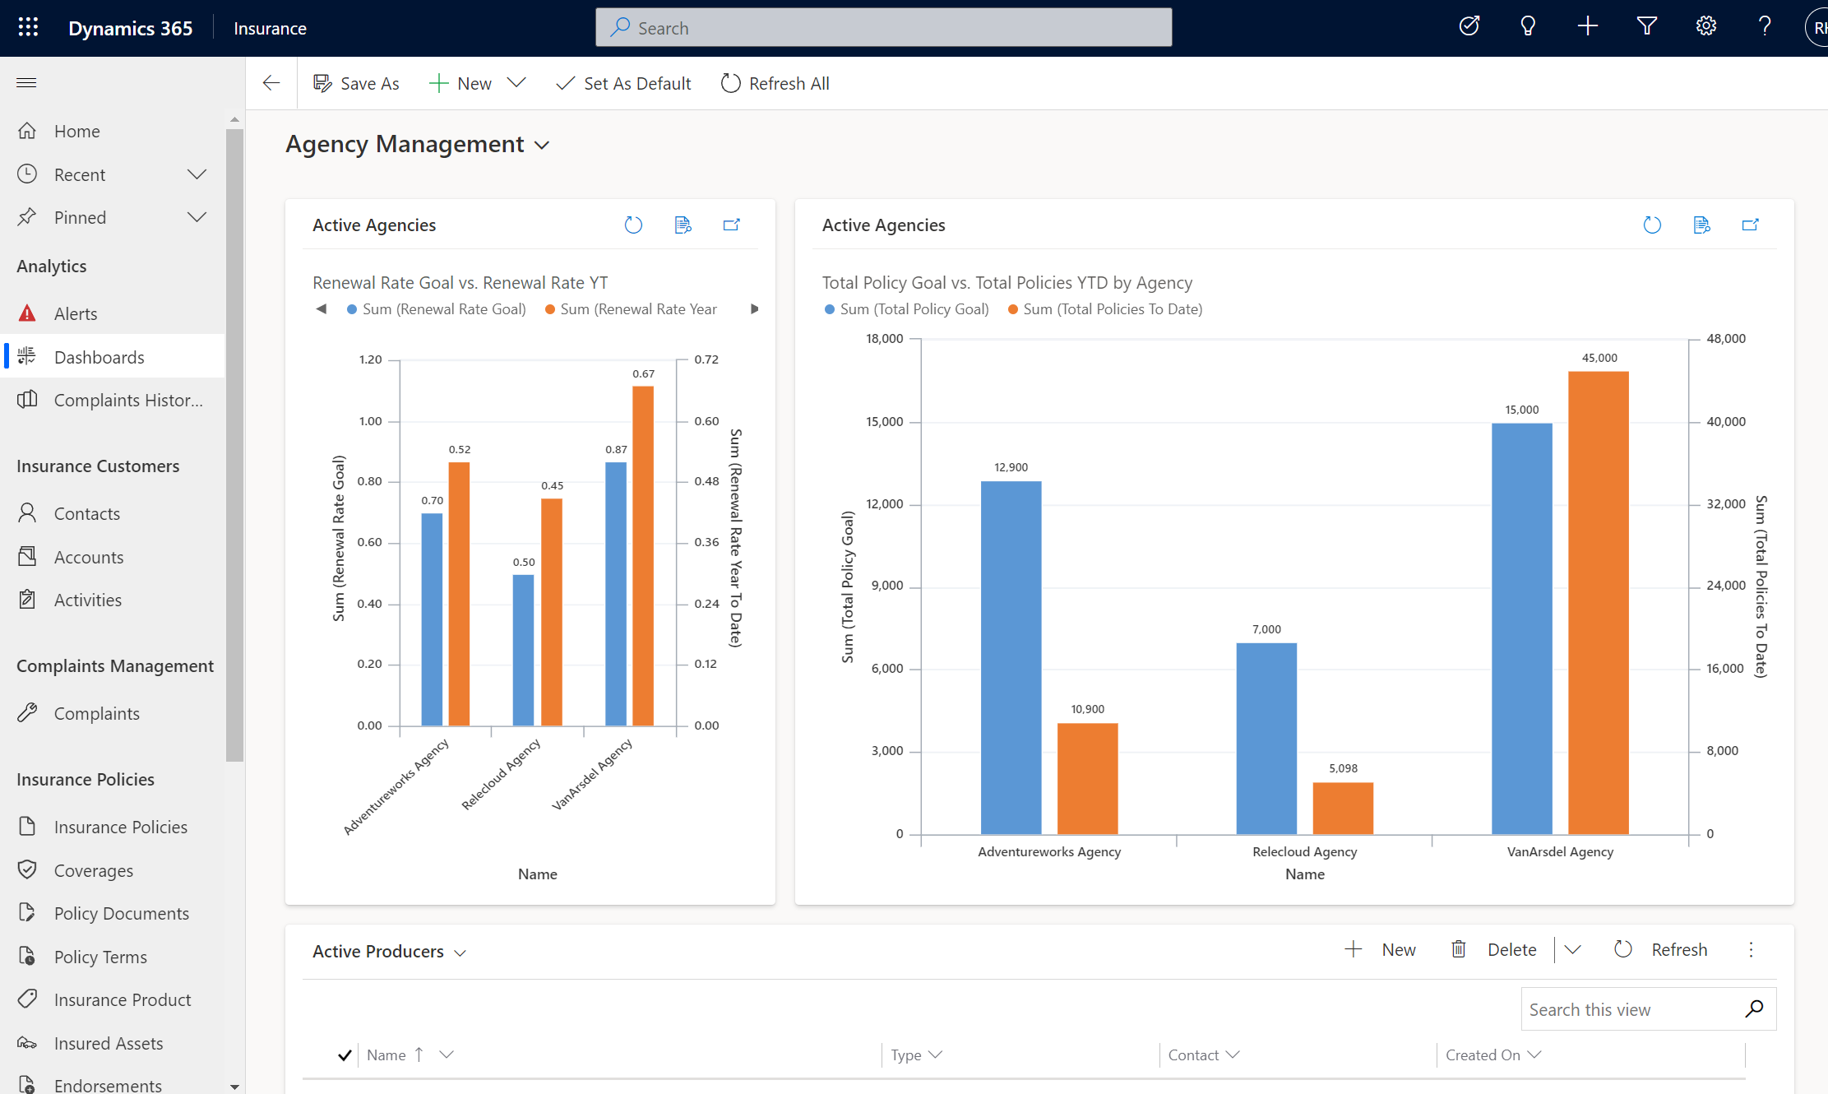The image size is (1828, 1094).
Task: Open Complaints History in the sidebar
Action: click(113, 400)
